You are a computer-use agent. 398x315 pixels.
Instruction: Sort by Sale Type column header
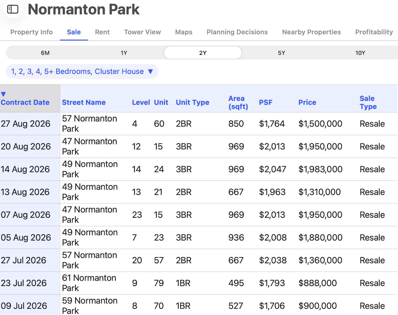click(368, 102)
